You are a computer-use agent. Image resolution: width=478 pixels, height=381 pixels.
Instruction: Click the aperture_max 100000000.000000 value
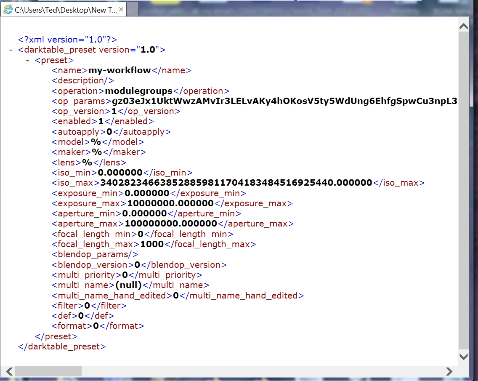[x=171, y=224]
